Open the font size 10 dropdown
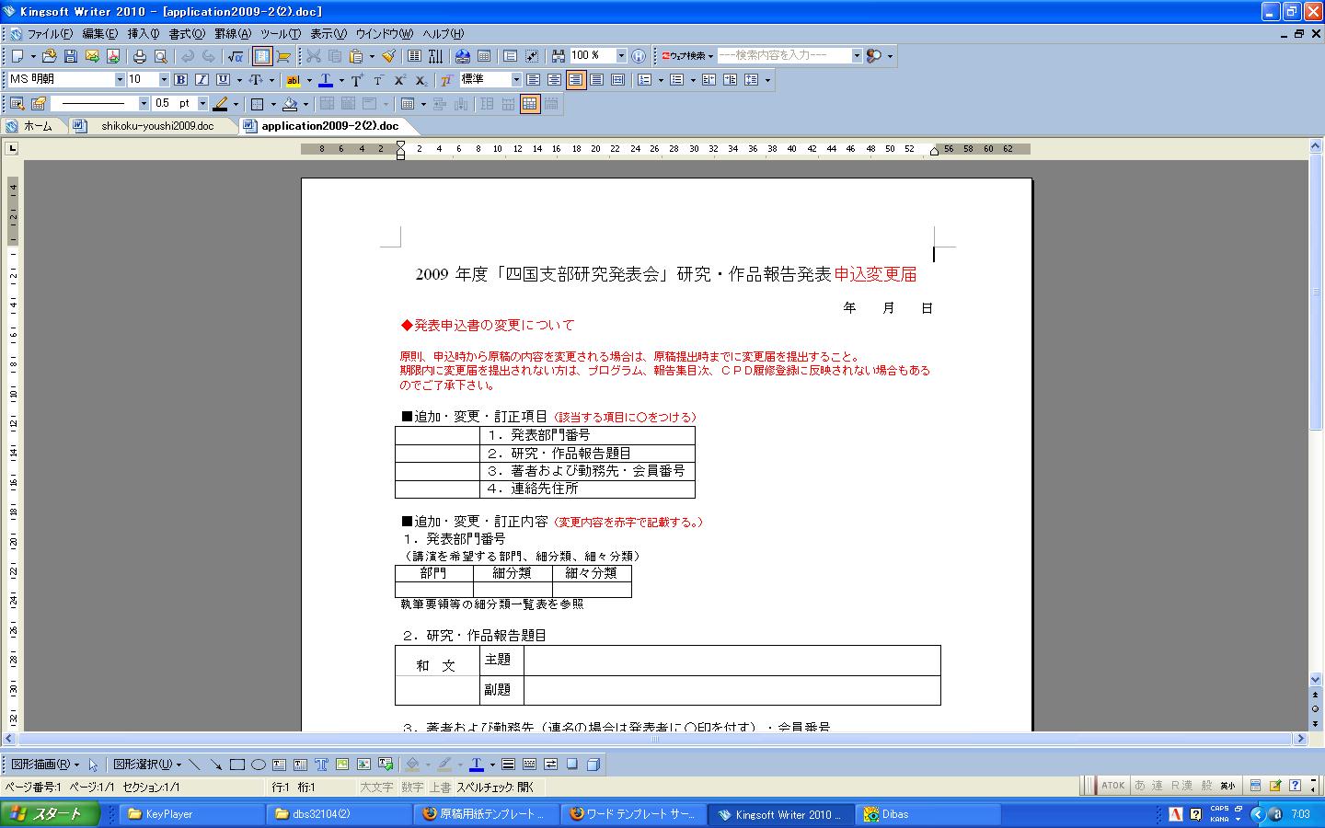The height and width of the screenshot is (828, 1325). (164, 80)
